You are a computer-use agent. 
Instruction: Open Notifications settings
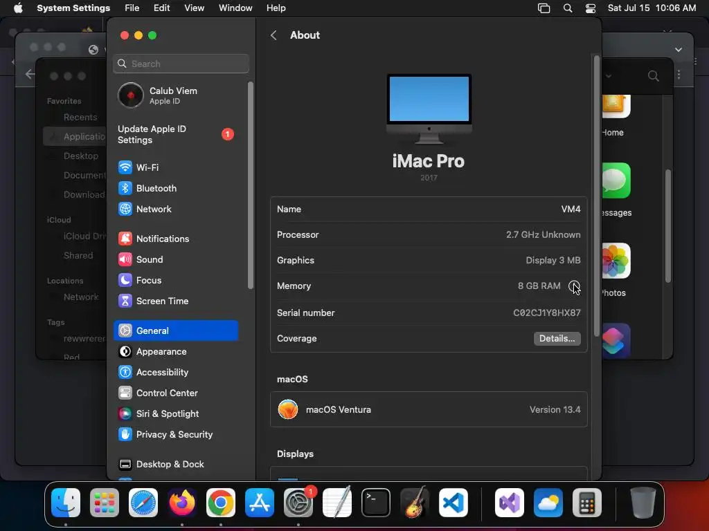click(x=176, y=239)
